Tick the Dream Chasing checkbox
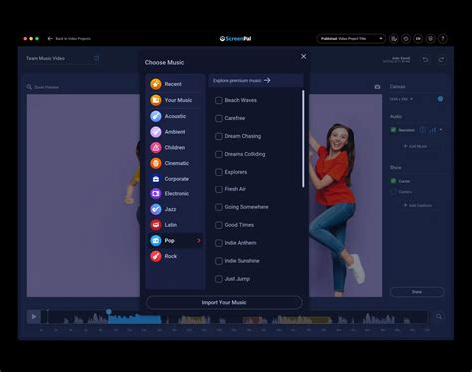472x372 pixels. point(219,136)
